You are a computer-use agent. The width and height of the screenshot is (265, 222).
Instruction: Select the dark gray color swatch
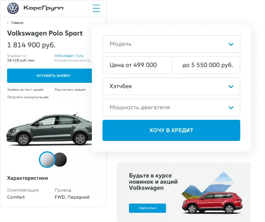61,159
